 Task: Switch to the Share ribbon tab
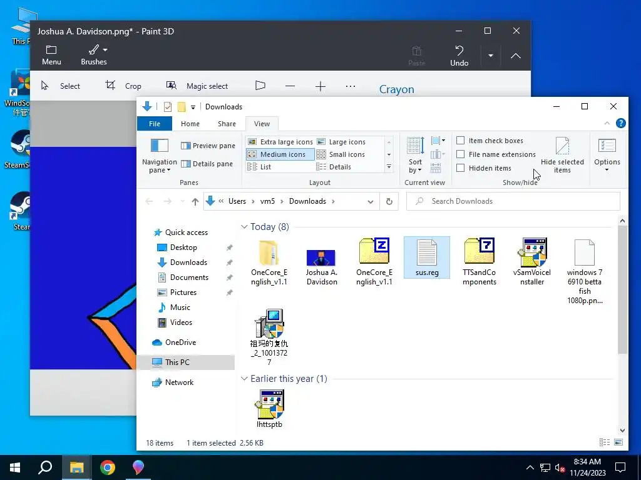[x=227, y=124]
